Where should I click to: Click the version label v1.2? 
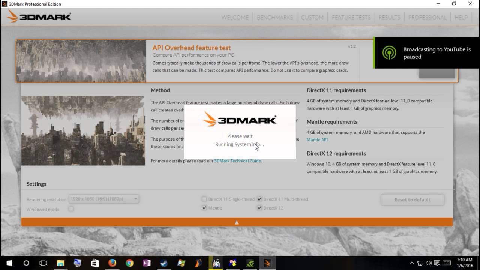352,46
